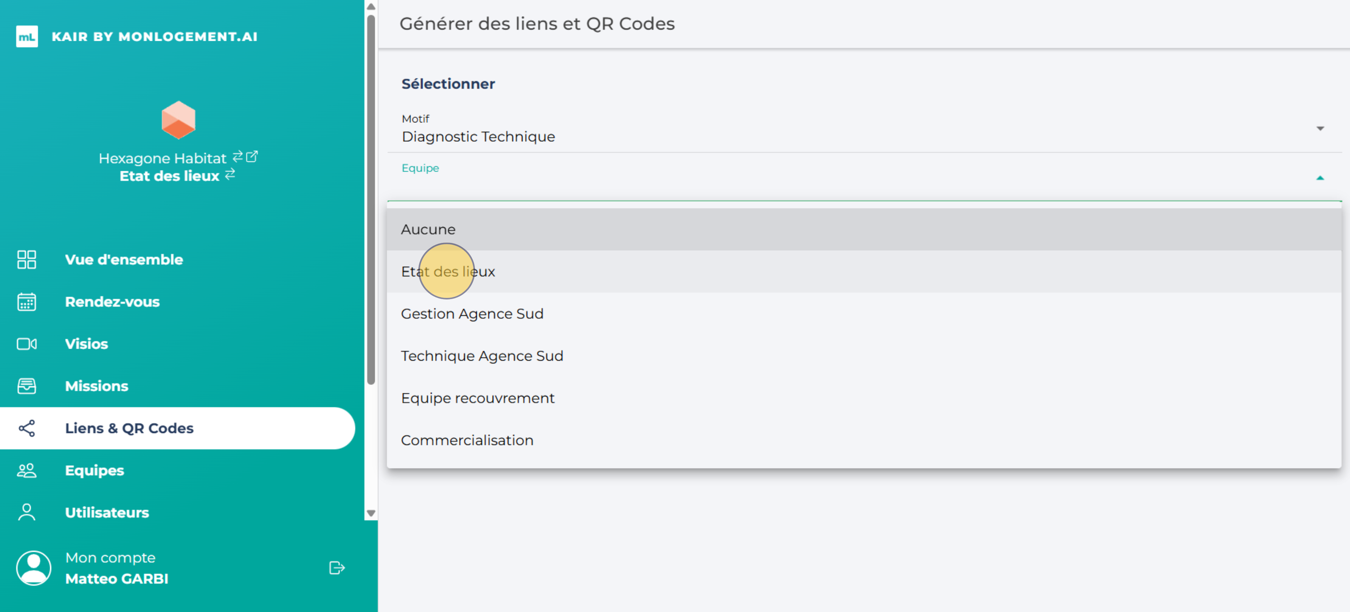Viewport: 1350px width, 612px height.
Task: Click the Rendez-vous calendar icon
Action: (27, 302)
